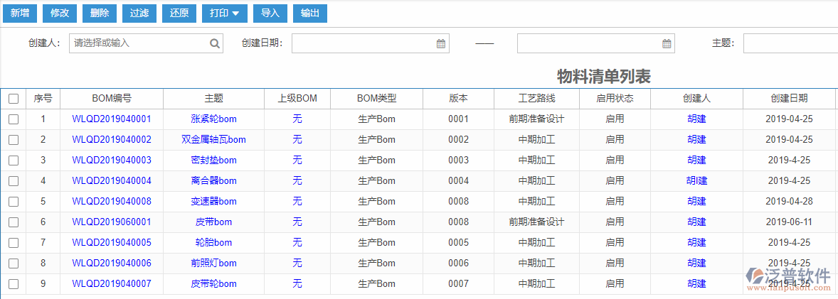Click the 导入 button
838x299 pixels.
pyautogui.click(x=270, y=13)
